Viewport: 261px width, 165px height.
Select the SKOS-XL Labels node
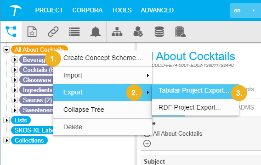click(x=32, y=130)
